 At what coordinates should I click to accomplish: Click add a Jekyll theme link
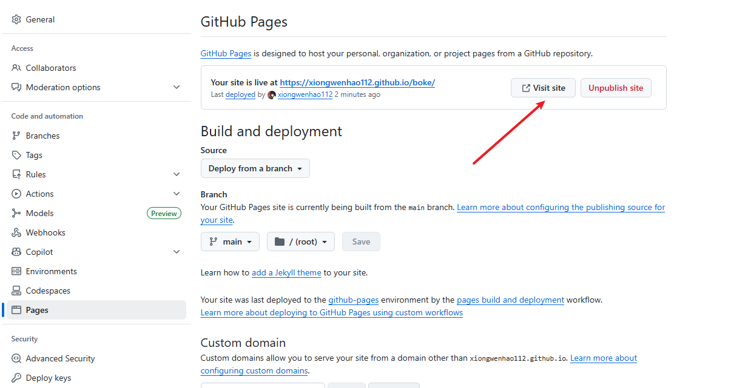coord(286,272)
